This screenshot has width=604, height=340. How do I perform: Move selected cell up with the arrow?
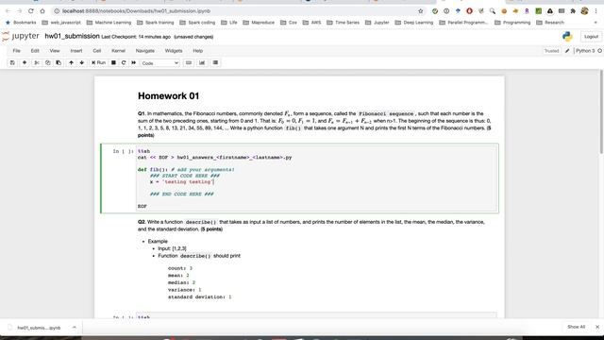tap(71, 63)
